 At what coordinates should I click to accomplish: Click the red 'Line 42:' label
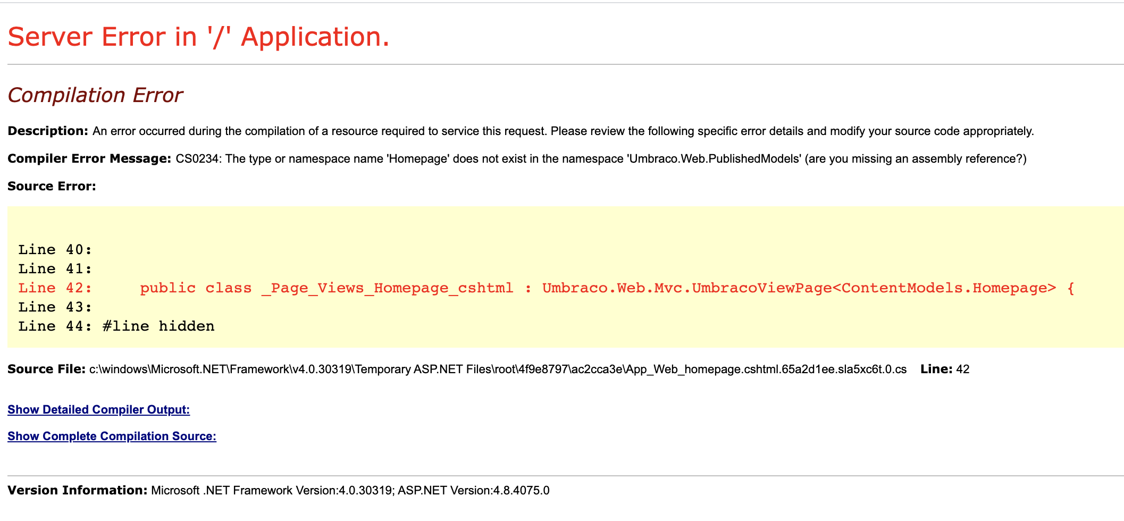(55, 288)
